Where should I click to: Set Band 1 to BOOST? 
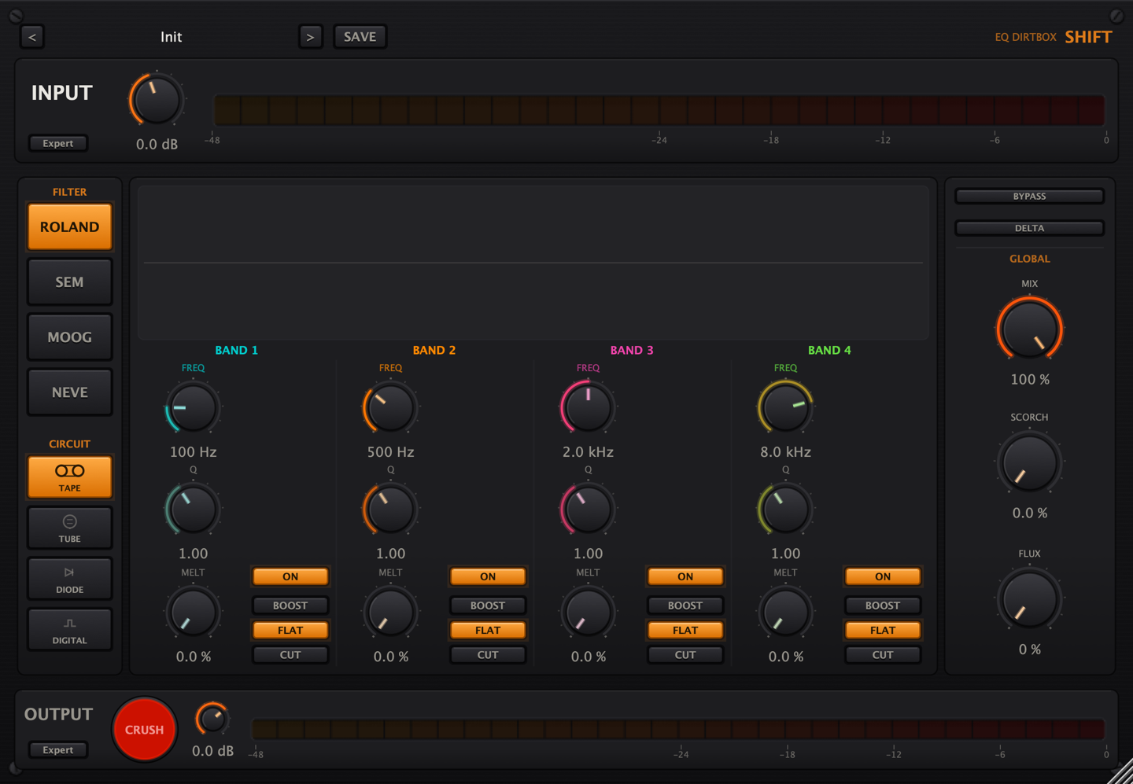tap(290, 605)
